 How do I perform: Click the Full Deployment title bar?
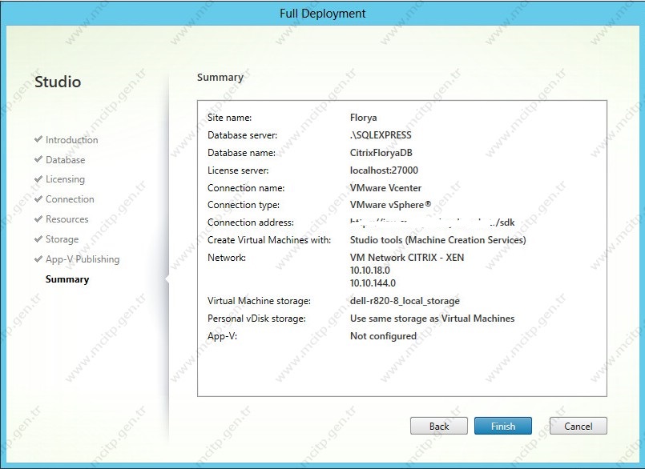pyautogui.click(x=322, y=13)
